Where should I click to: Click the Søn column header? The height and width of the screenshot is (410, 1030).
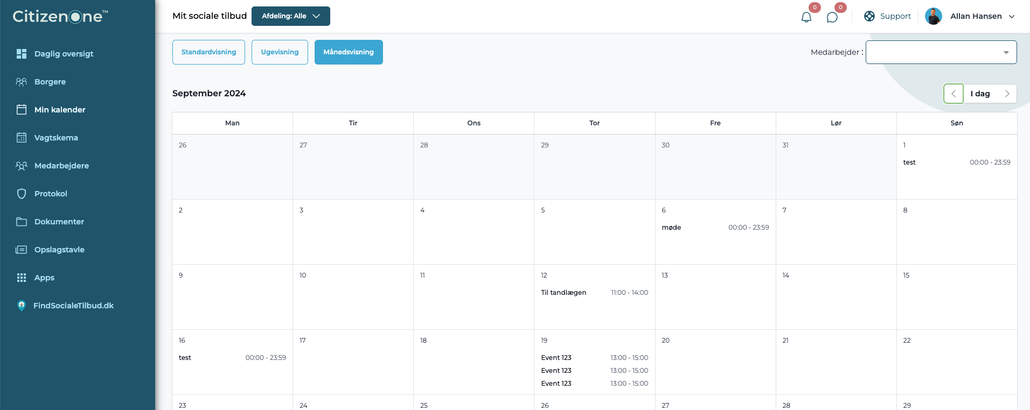point(957,123)
